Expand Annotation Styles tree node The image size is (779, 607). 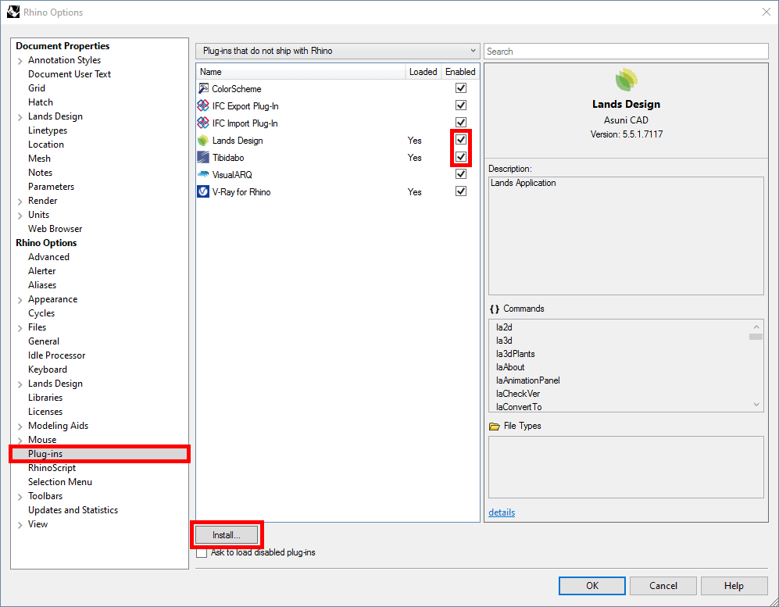[x=20, y=61]
